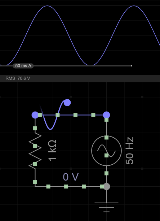Screen dimensions: 160x221
Task: Edit the 50 Hz frequency label
Action: pyautogui.click(x=129, y=151)
